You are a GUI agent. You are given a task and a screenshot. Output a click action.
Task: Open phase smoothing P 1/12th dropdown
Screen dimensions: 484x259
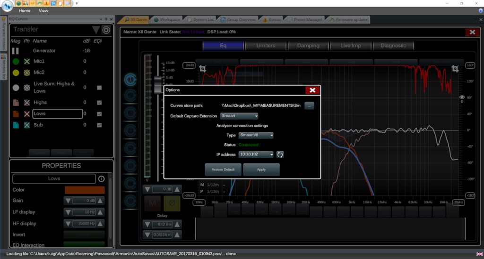pos(225,192)
